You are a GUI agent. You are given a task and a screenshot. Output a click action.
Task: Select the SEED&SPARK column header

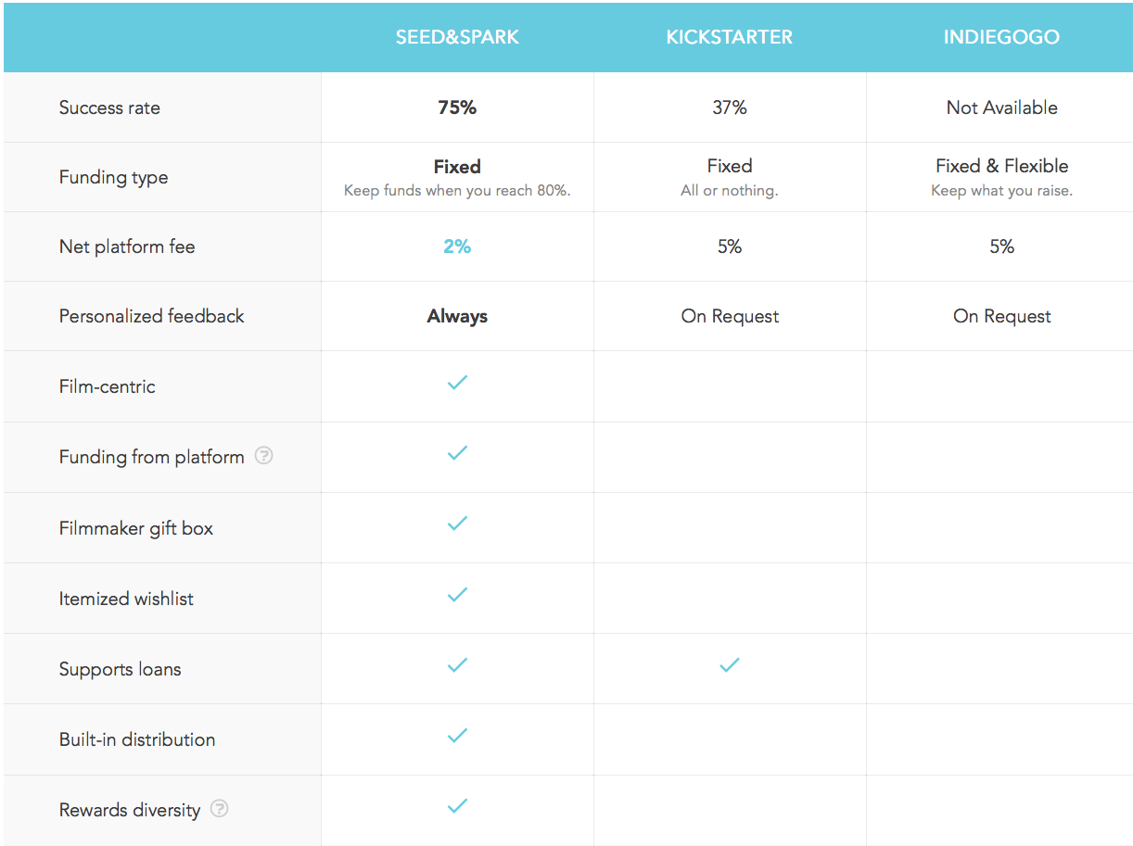tap(457, 38)
